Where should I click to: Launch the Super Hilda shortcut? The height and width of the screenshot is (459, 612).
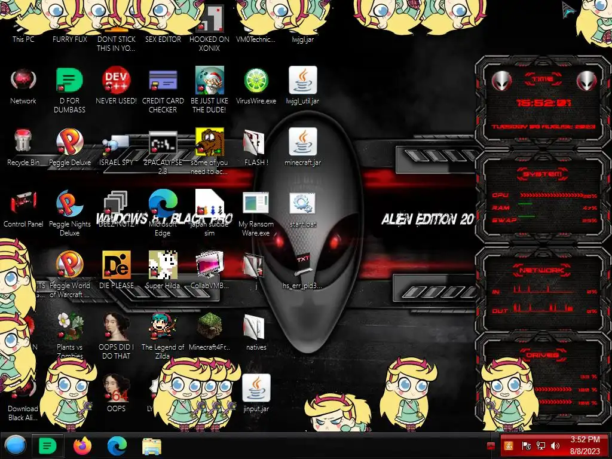click(x=163, y=264)
